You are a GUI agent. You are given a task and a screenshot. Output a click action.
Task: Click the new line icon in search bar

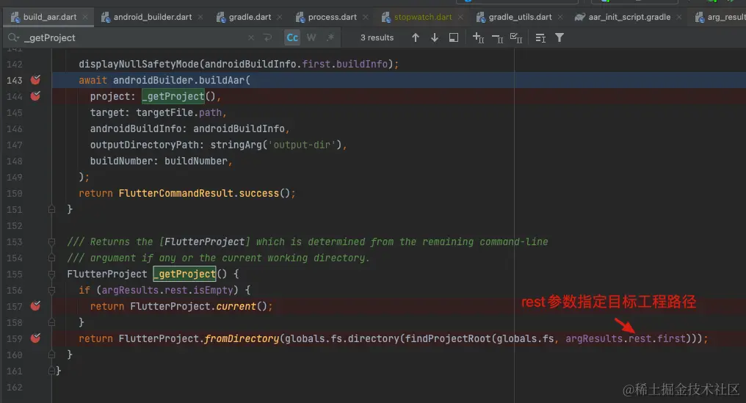pyautogui.click(x=267, y=37)
